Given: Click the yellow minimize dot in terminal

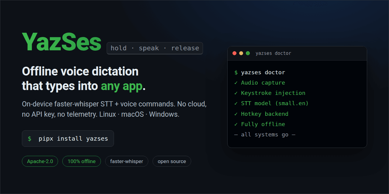Looking at the screenshot, I should click(241, 53).
